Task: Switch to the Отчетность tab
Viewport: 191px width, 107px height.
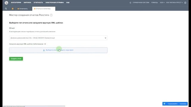Action: point(23,9)
